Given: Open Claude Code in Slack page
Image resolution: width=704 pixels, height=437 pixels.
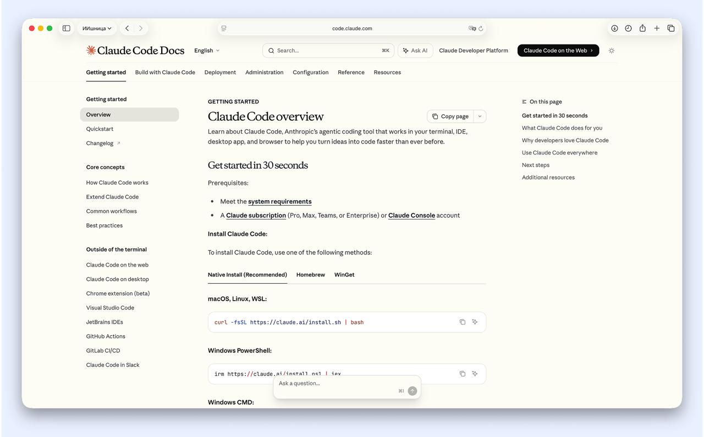Looking at the screenshot, I should pos(113,365).
